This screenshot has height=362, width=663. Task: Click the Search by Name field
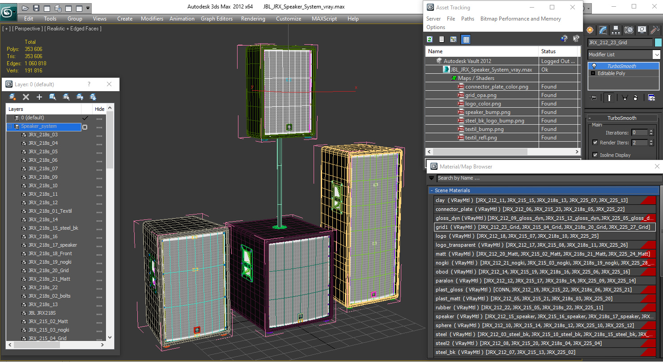coord(548,178)
